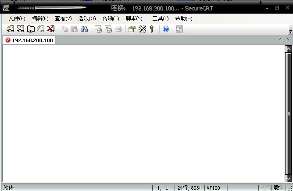Open Help via the blue question icon
This screenshot has width=293, height=191.
(166, 29)
